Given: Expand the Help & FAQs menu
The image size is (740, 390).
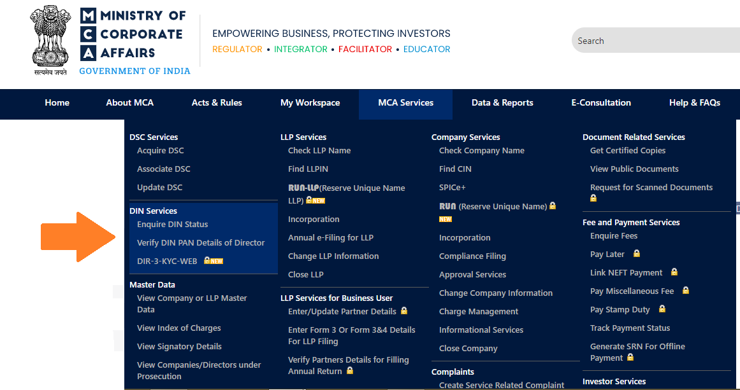Looking at the screenshot, I should [x=694, y=102].
